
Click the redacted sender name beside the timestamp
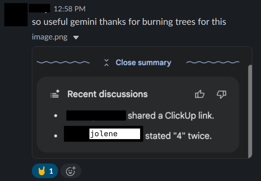40,8
